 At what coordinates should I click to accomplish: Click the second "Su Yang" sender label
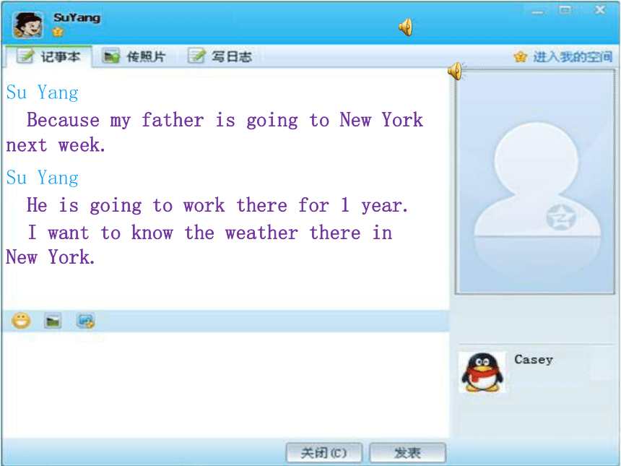coord(43,178)
